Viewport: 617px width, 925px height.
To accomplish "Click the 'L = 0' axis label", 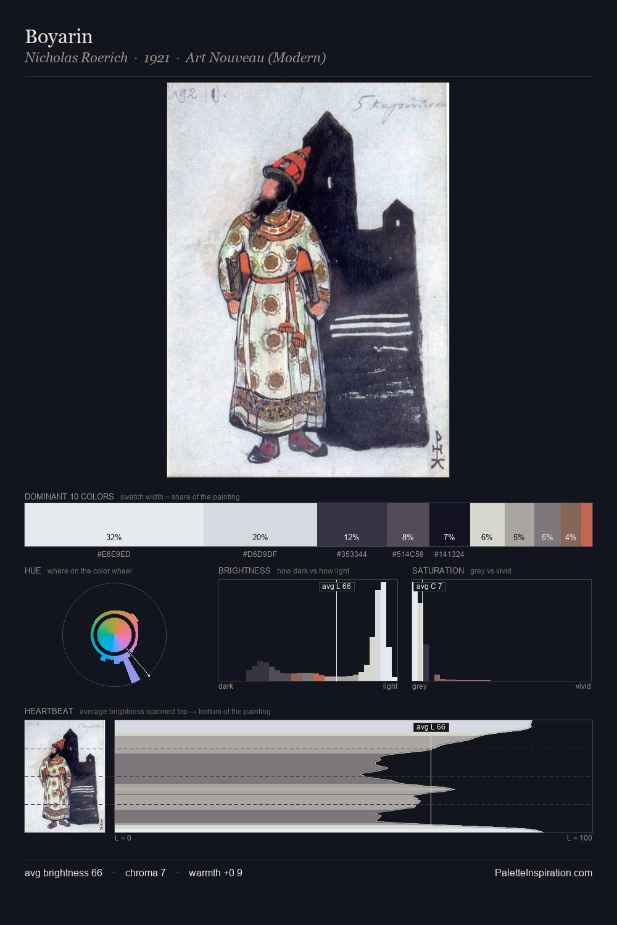I will (123, 838).
